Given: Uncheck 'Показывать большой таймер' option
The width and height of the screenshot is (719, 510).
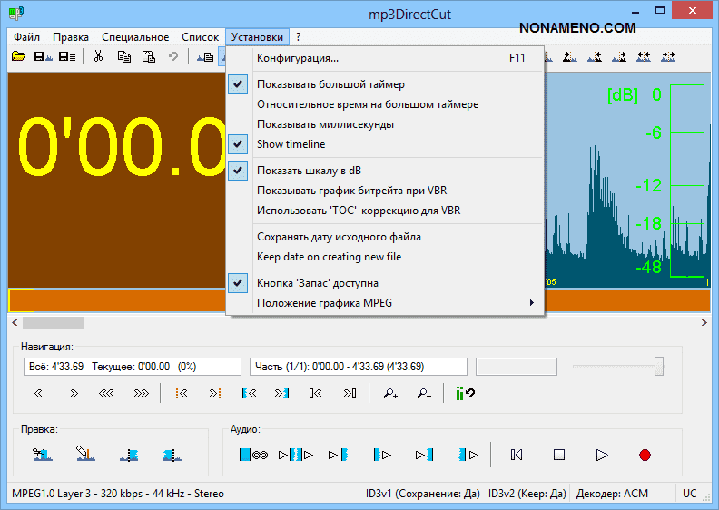Looking at the screenshot, I should (x=330, y=84).
